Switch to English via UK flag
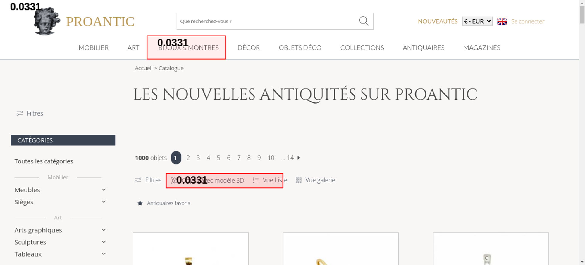The height and width of the screenshot is (265, 585). coord(502,21)
